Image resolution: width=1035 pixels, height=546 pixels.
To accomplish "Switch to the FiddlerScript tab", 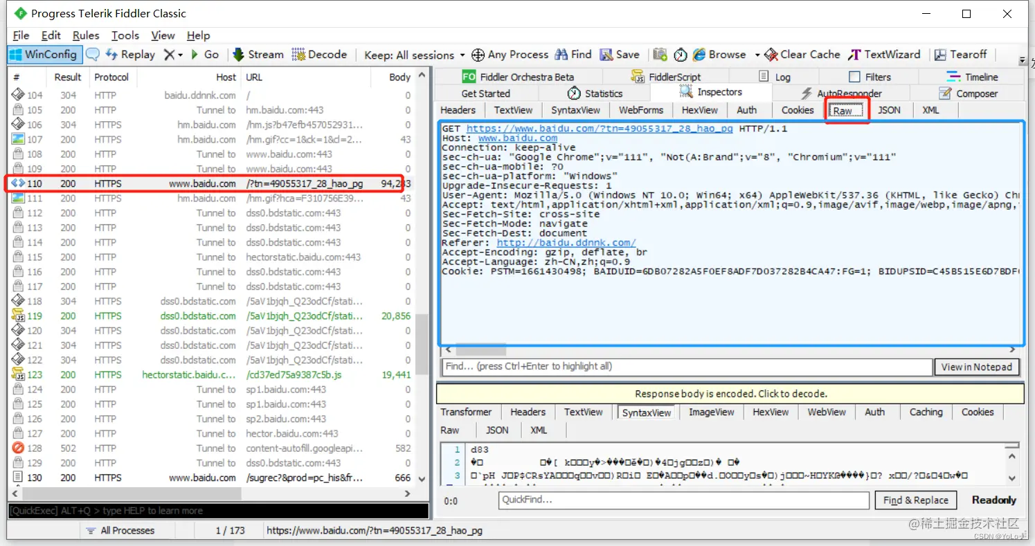I will tap(666, 77).
